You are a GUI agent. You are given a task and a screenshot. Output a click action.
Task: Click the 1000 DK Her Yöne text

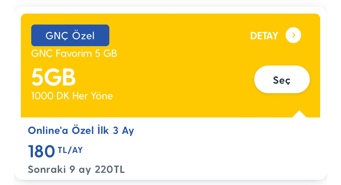72,96
